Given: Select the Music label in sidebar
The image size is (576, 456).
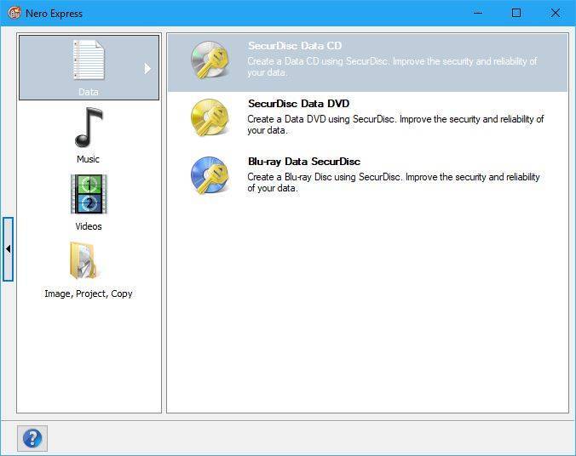Looking at the screenshot, I should pos(88,159).
